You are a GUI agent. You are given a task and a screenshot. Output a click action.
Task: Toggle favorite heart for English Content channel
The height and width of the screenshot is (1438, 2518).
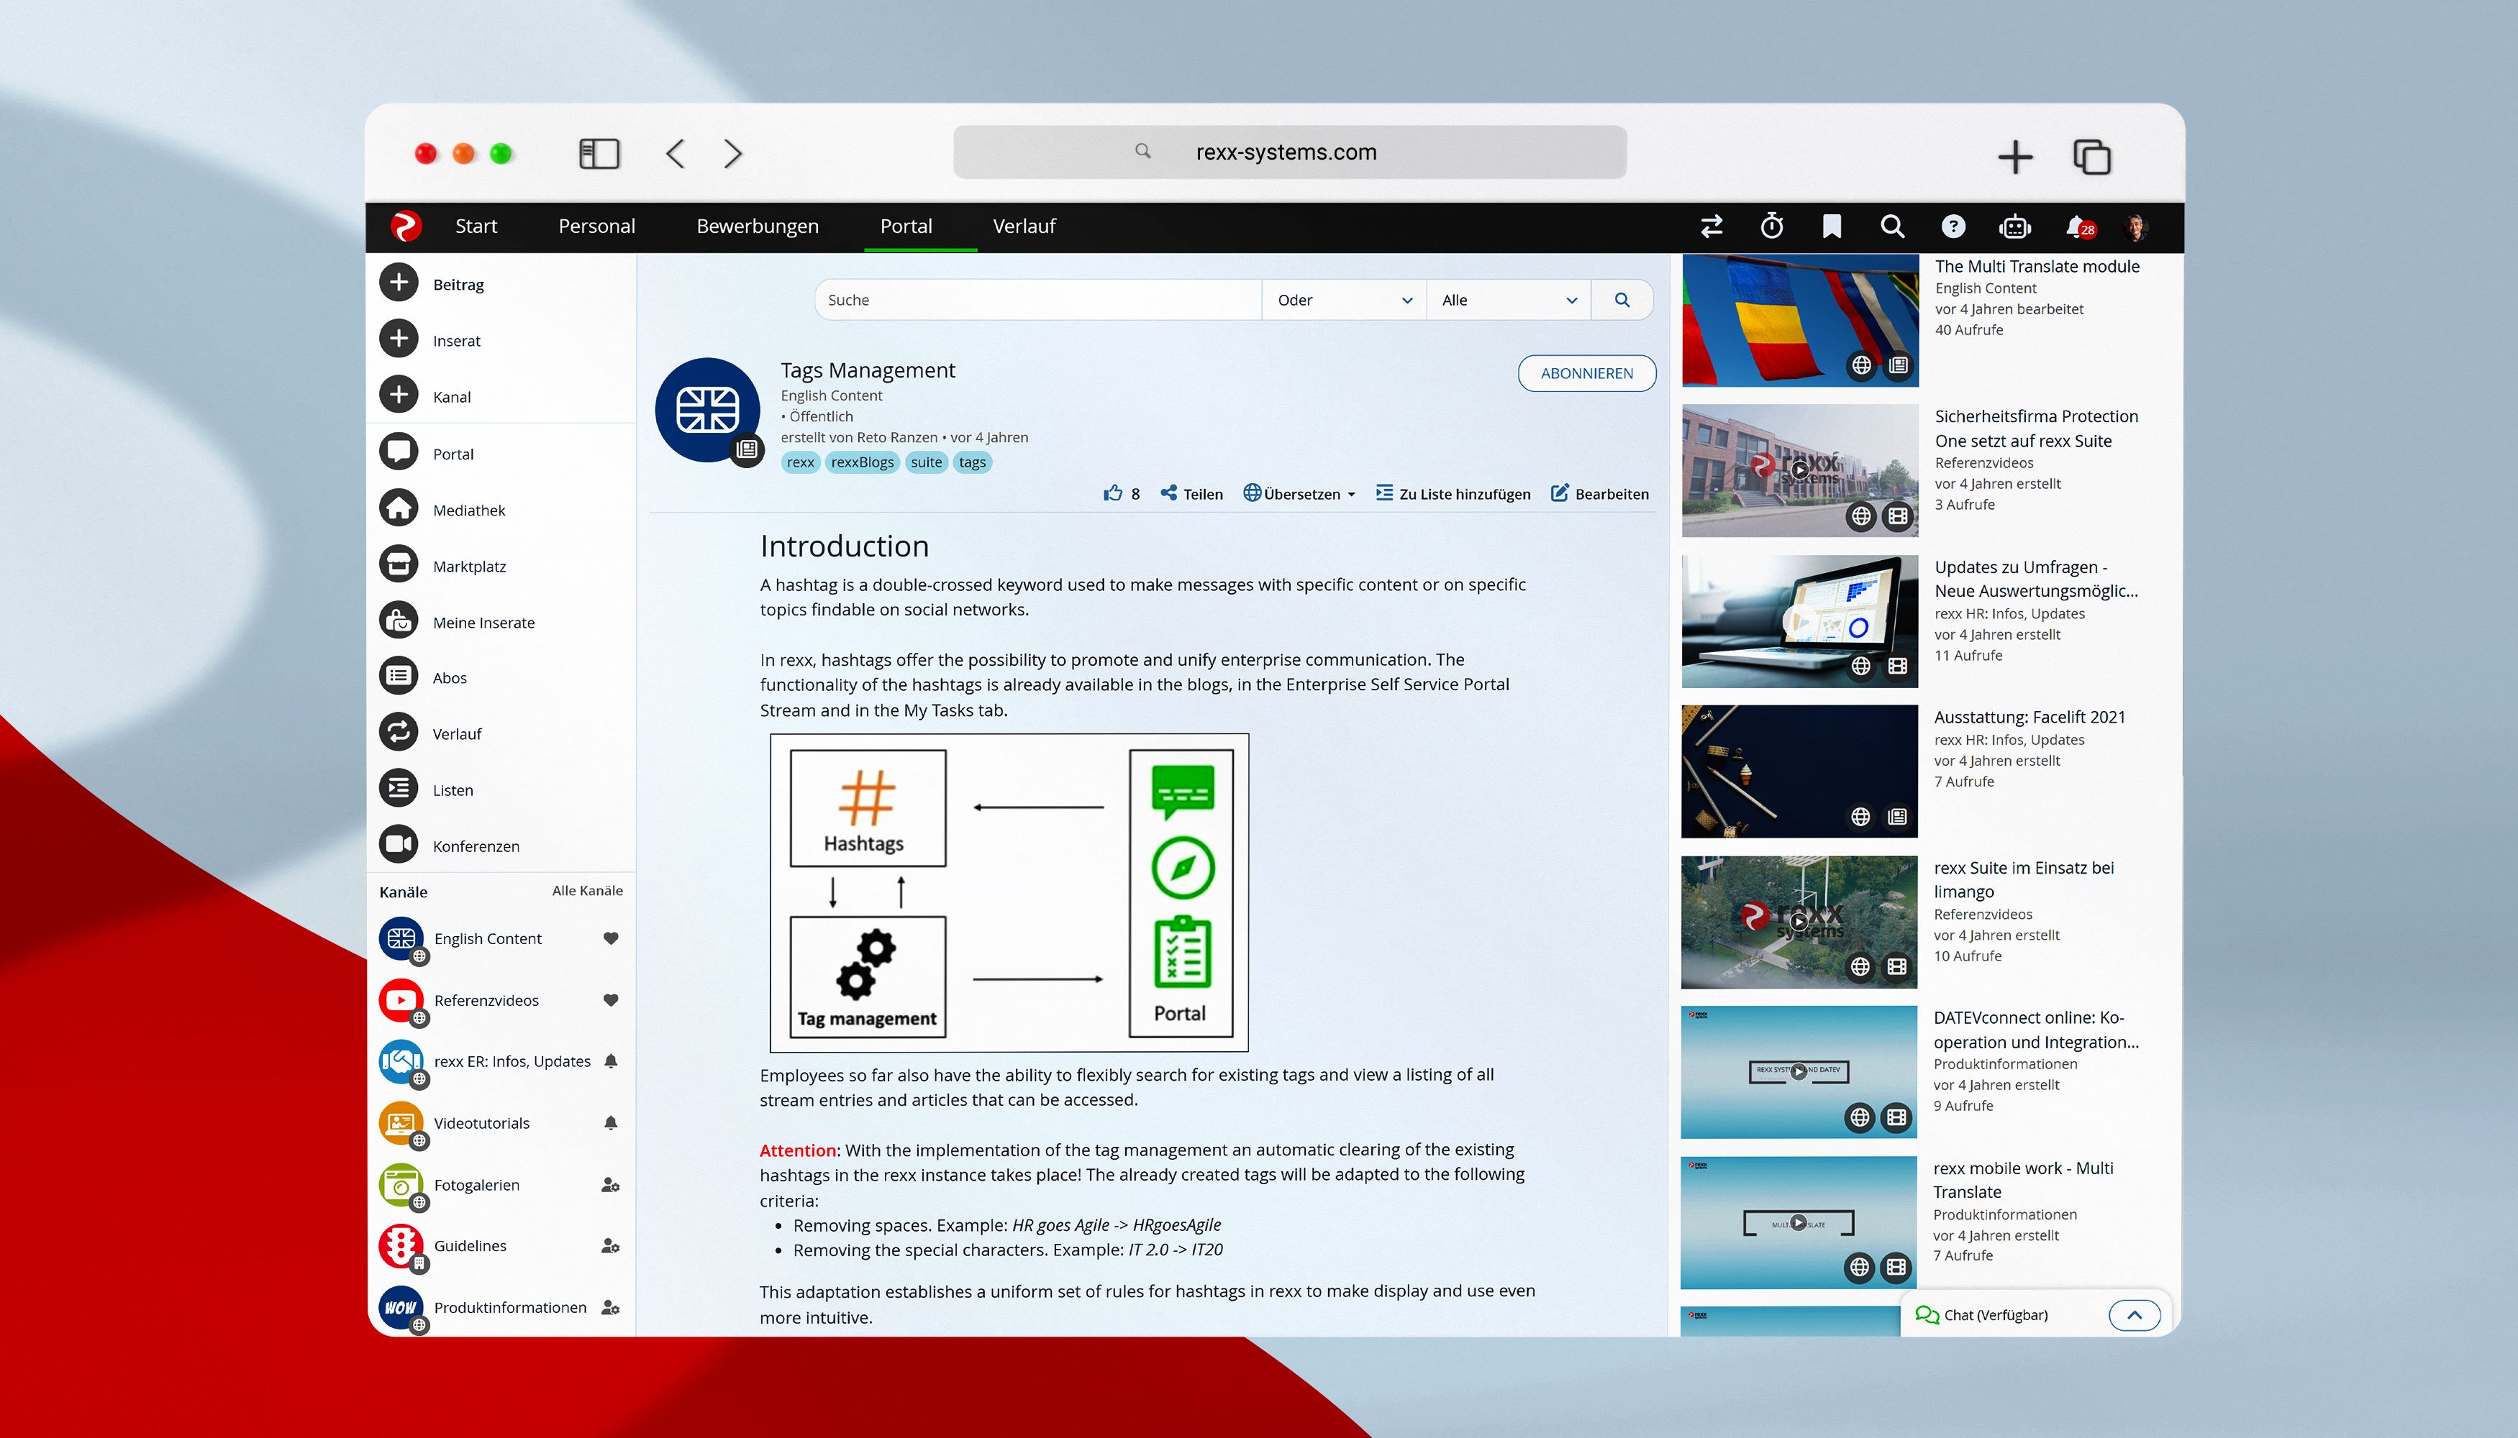(611, 938)
